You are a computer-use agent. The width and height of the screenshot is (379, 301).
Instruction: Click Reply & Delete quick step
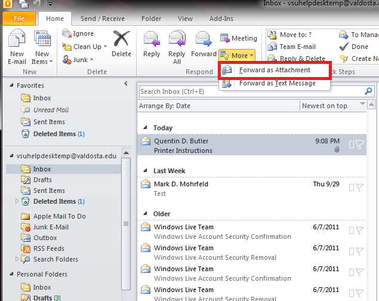296,59
